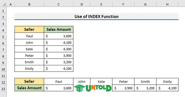Select the 3,600 amount in row 5
This screenshot has width=185, height=97.
point(58,36)
